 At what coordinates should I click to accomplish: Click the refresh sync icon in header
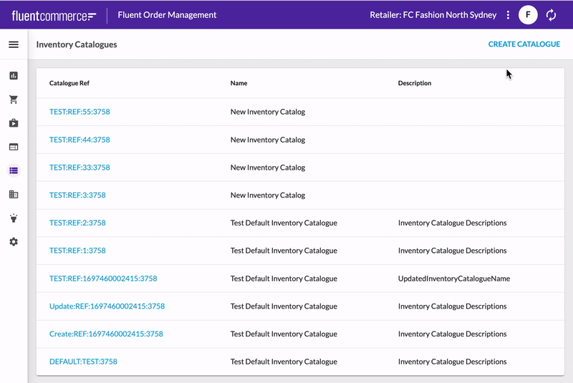551,15
